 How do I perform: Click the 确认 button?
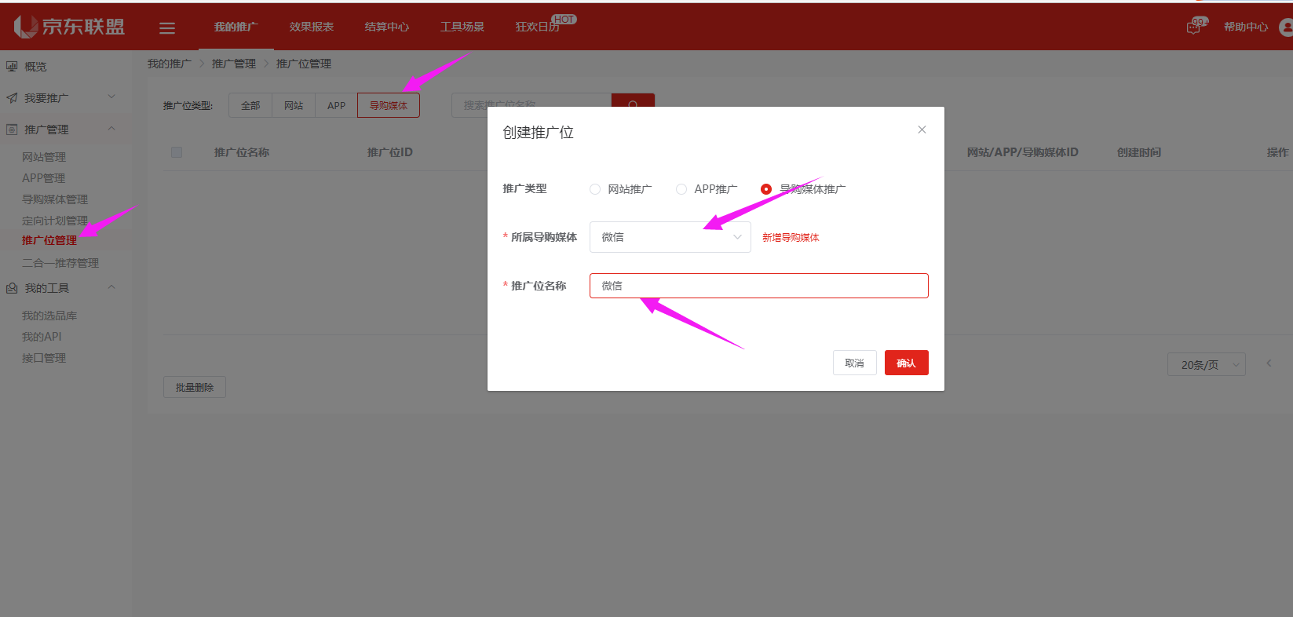[x=907, y=363]
